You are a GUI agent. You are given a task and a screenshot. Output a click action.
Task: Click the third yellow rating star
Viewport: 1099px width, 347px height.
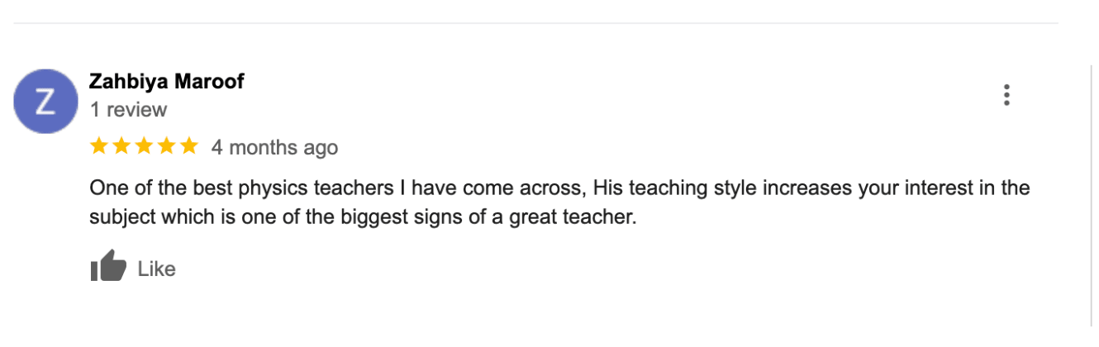coord(144,147)
